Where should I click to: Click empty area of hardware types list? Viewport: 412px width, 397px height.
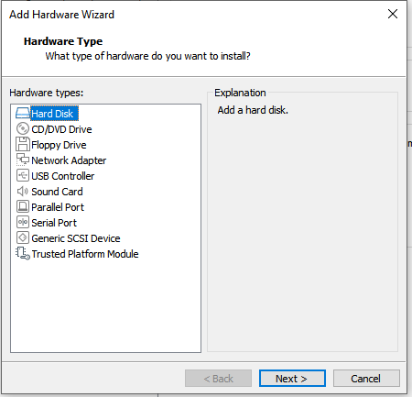(x=105, y=305)
